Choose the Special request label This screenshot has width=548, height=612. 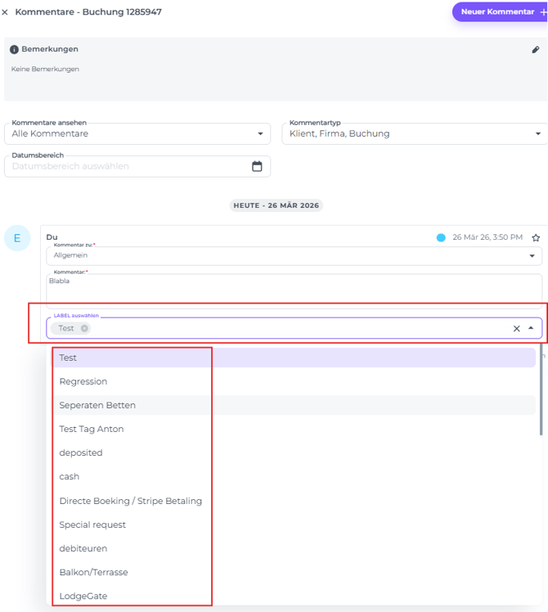(92, 524)
